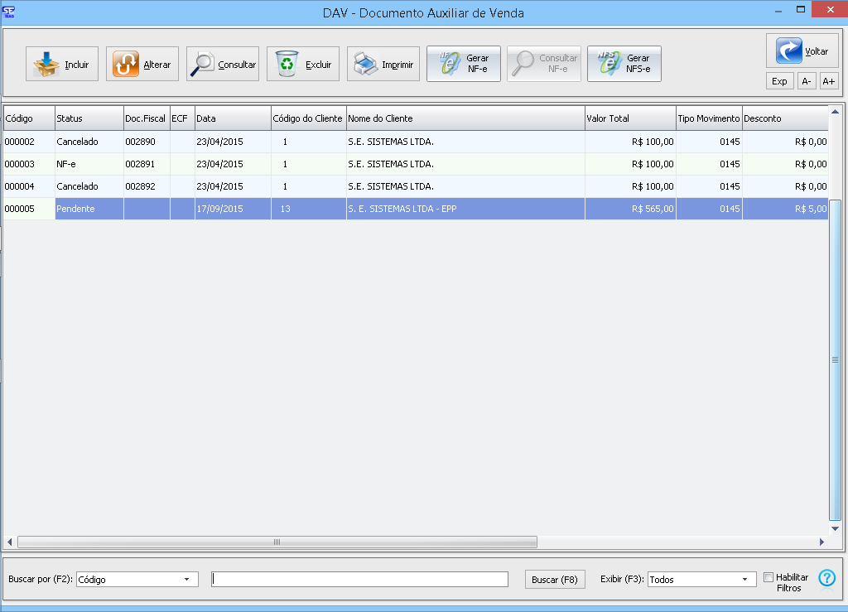Click the Incluir box icon
Screen dimensions: 848x612
coord(46,64)
